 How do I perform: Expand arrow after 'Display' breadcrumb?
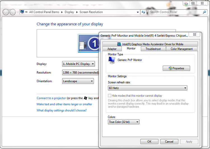tap(77, 12)
